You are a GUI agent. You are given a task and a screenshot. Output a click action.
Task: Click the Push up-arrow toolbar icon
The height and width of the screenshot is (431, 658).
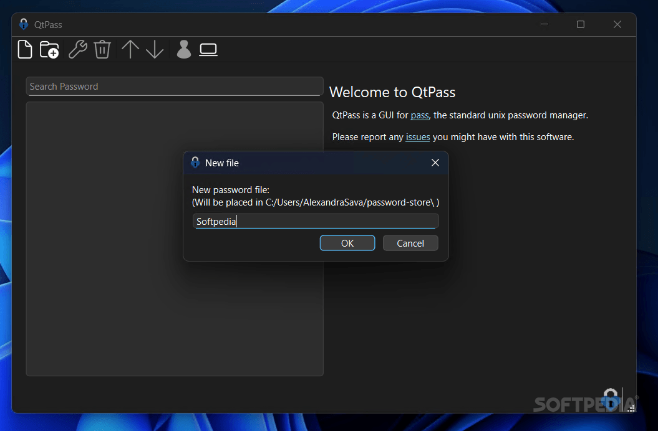130,49
